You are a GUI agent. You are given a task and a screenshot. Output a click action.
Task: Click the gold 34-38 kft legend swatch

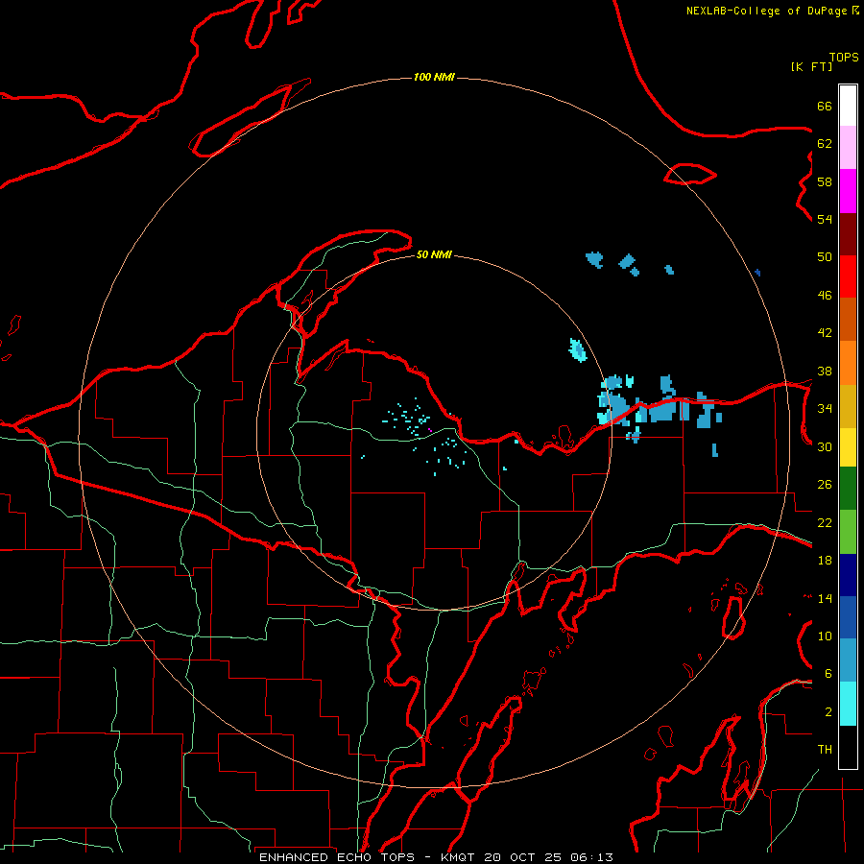848,406
